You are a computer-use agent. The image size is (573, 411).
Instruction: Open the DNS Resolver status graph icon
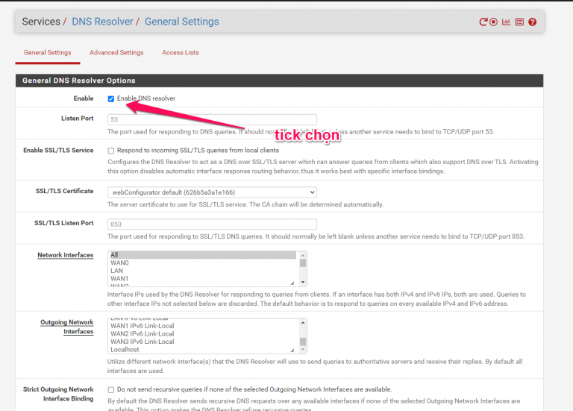507,22
